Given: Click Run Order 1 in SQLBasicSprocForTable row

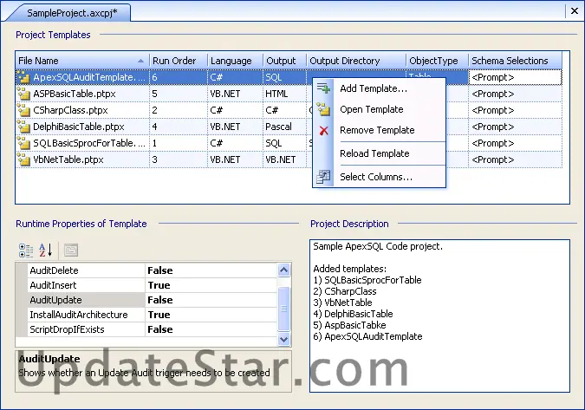Looking at the screenshot, I should pos(179,143).
